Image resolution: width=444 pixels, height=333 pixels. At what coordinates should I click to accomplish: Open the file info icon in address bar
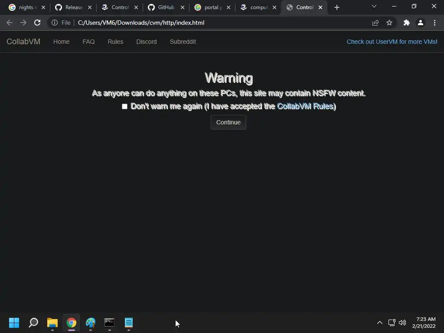pos(55,23)
